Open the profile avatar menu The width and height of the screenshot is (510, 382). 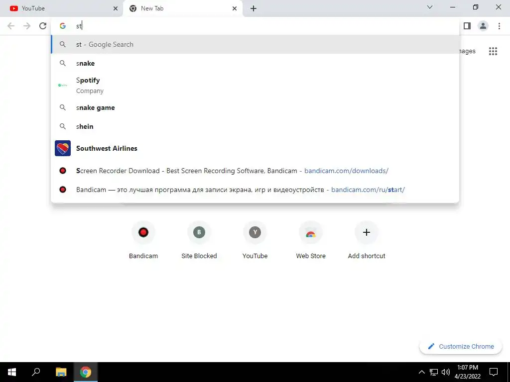tap(483, 26)
